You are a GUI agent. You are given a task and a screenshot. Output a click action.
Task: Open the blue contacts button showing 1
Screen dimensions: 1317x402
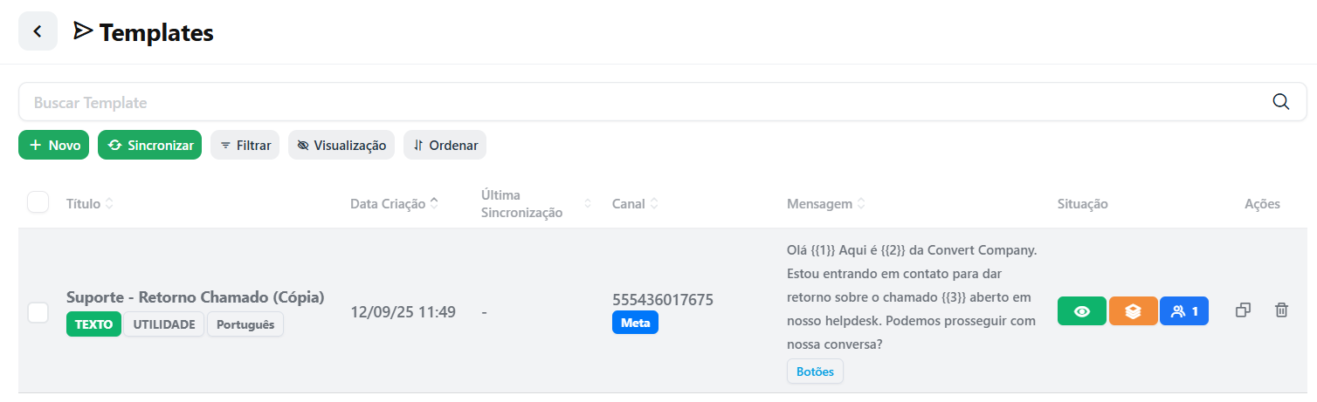[1184, 311]
